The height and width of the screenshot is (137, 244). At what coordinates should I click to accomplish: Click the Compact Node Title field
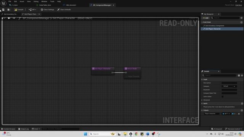pos(229,93)
